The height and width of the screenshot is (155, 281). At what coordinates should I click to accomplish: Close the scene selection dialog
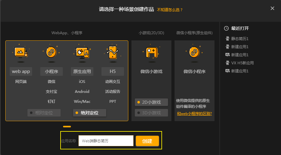point(272,8)
